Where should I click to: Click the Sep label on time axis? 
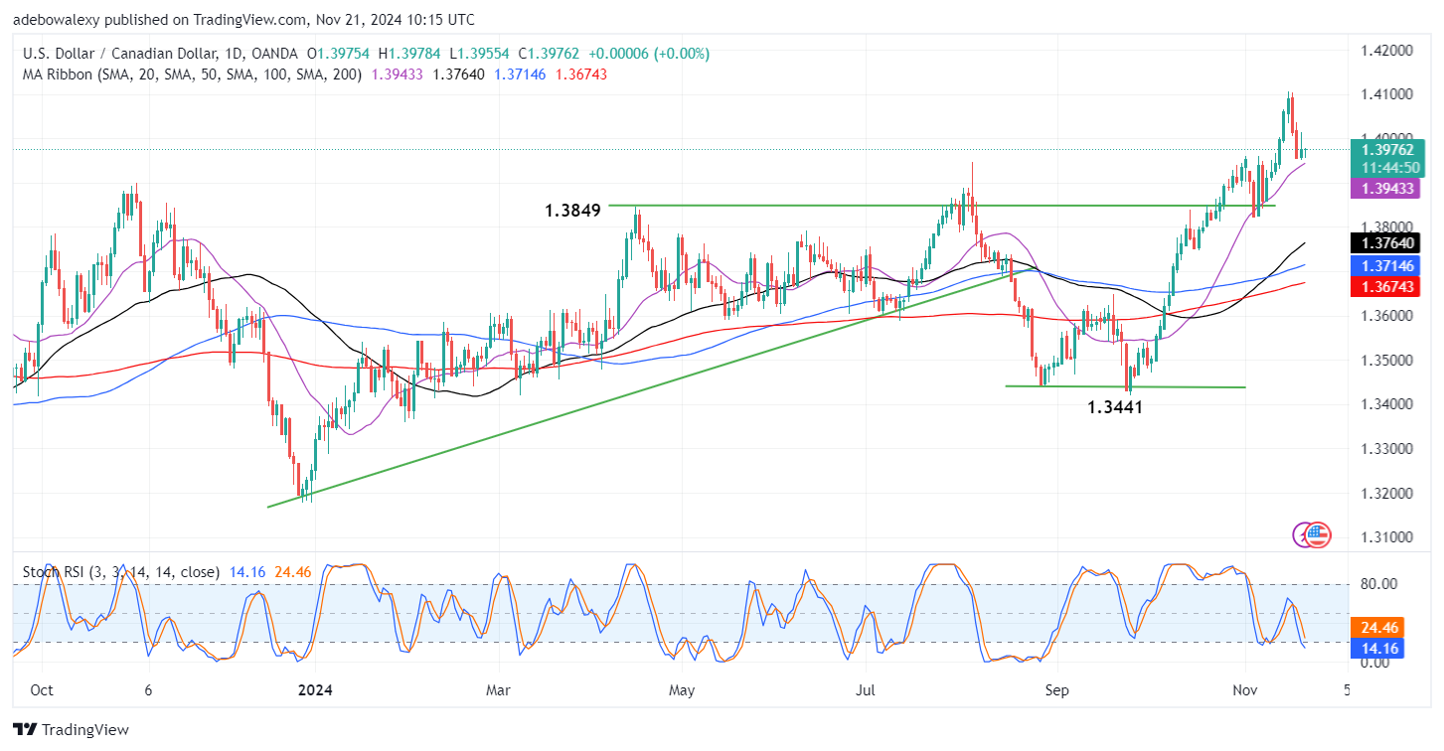[x=1057, y=688]
